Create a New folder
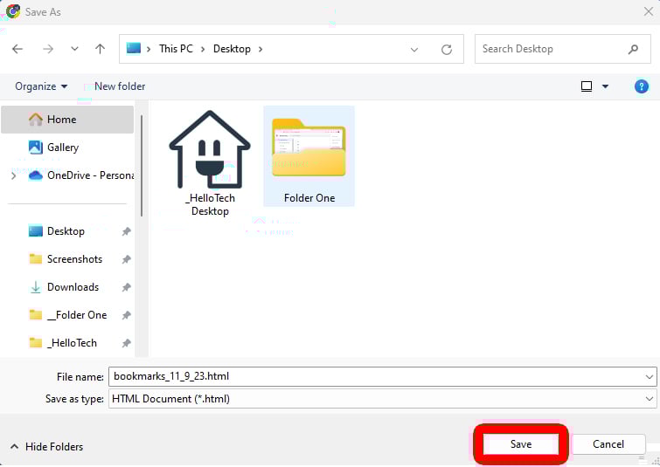The image size is (660, 467). pos(119,86)
